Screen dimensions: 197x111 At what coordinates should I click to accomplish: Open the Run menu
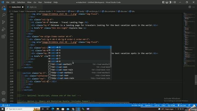pyautogui.click(x=40, y=2)
